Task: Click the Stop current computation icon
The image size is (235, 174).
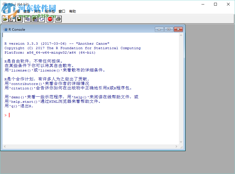Action: (50, 19)
